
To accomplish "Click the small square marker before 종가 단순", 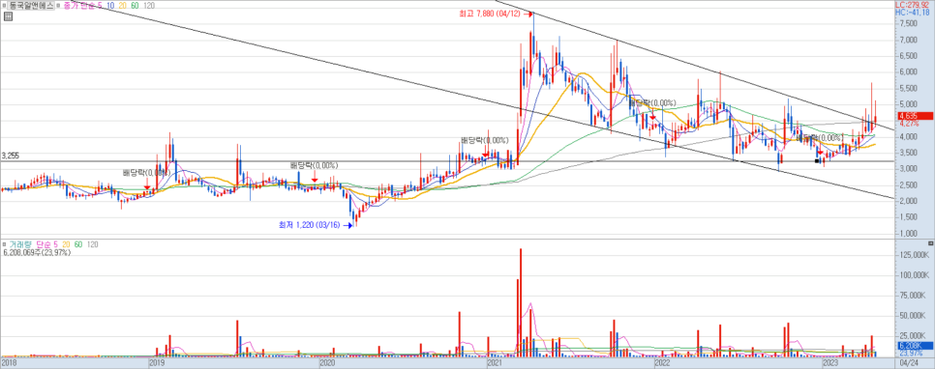I will pyautogui.click(x=59, y=5).
